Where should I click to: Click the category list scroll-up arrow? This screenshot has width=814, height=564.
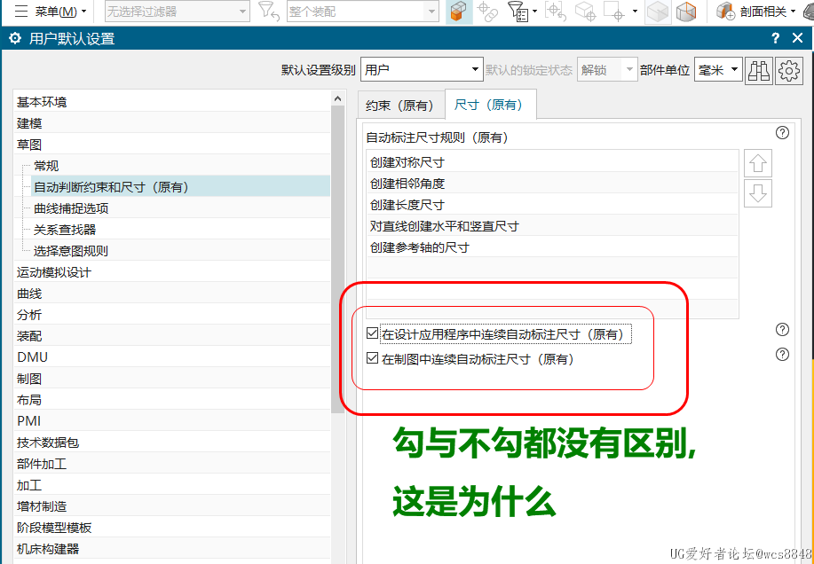pos(337,98)
